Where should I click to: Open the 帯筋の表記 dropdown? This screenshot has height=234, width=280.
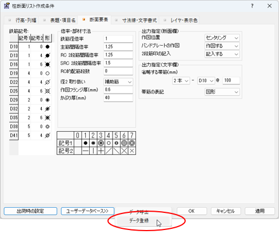[x=222, y=92]
